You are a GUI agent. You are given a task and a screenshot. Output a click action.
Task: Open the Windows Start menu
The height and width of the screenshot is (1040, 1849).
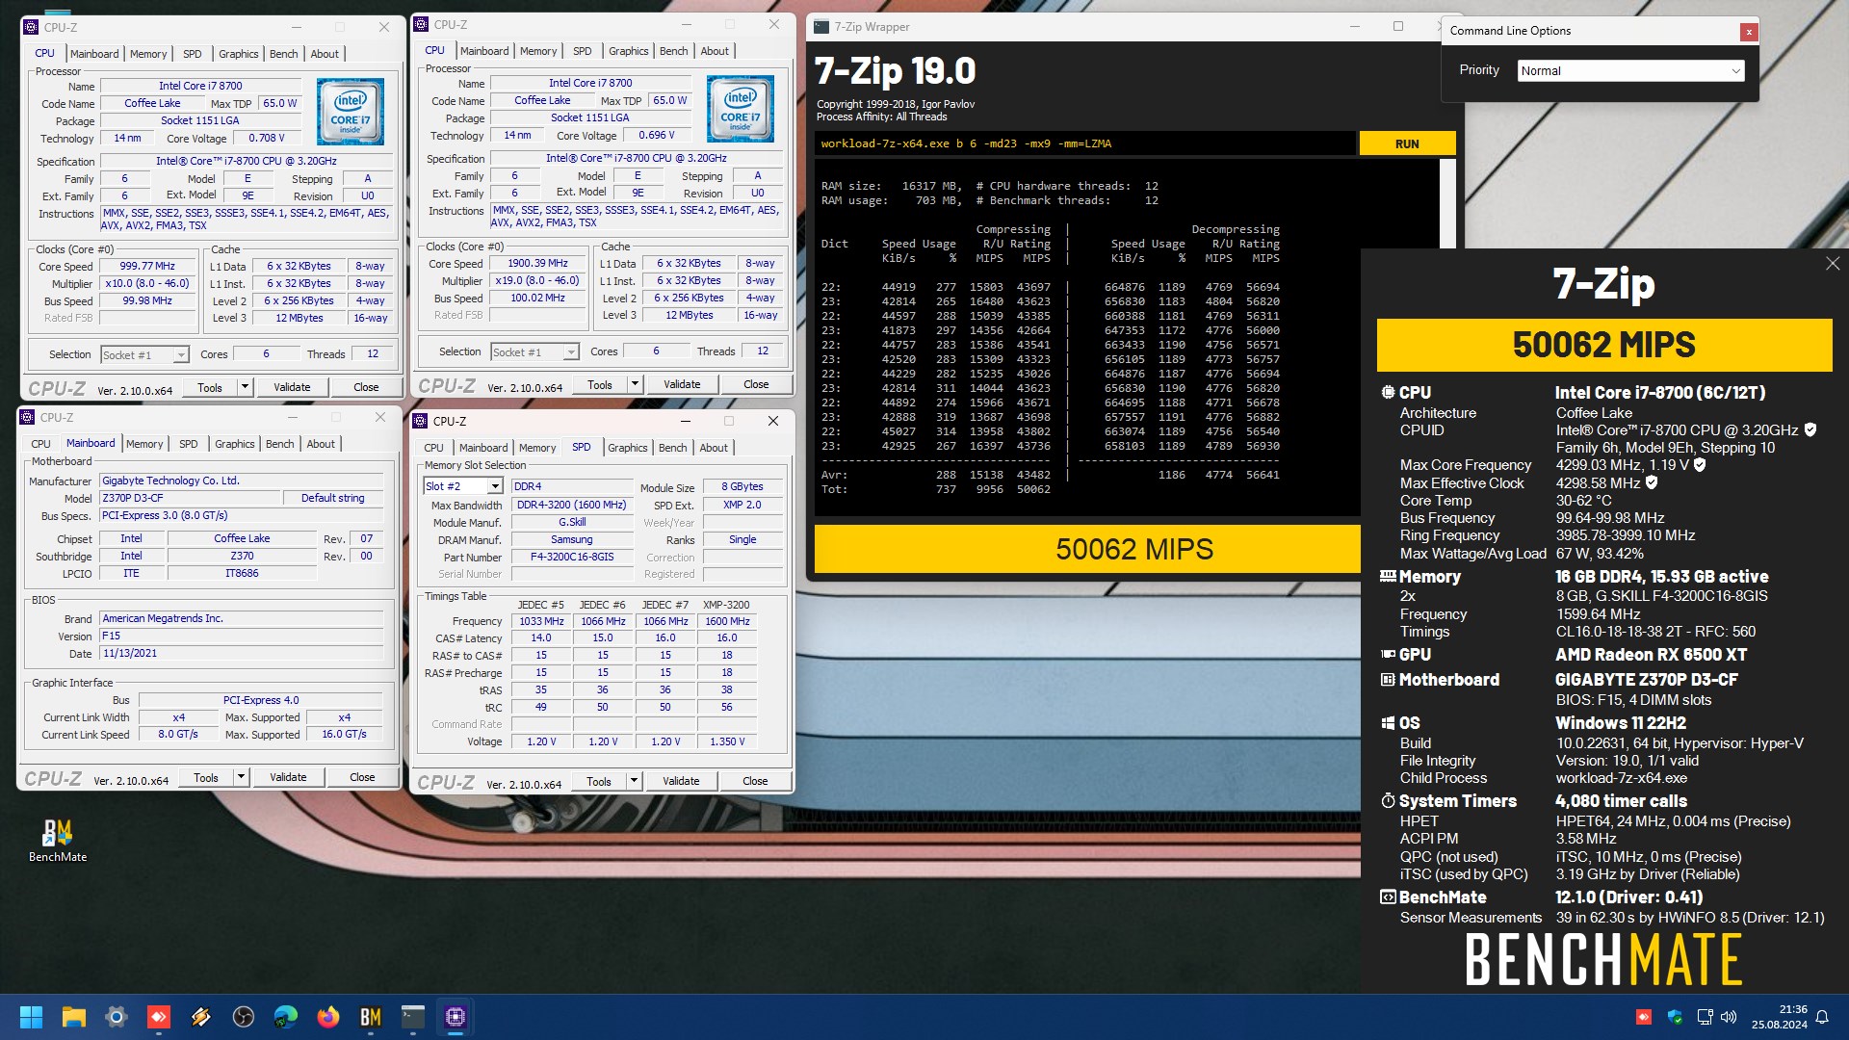(x=31, y=1017)
